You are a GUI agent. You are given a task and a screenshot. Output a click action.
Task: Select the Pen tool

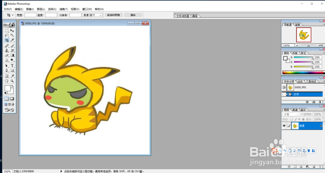click(x=6, y=70)
